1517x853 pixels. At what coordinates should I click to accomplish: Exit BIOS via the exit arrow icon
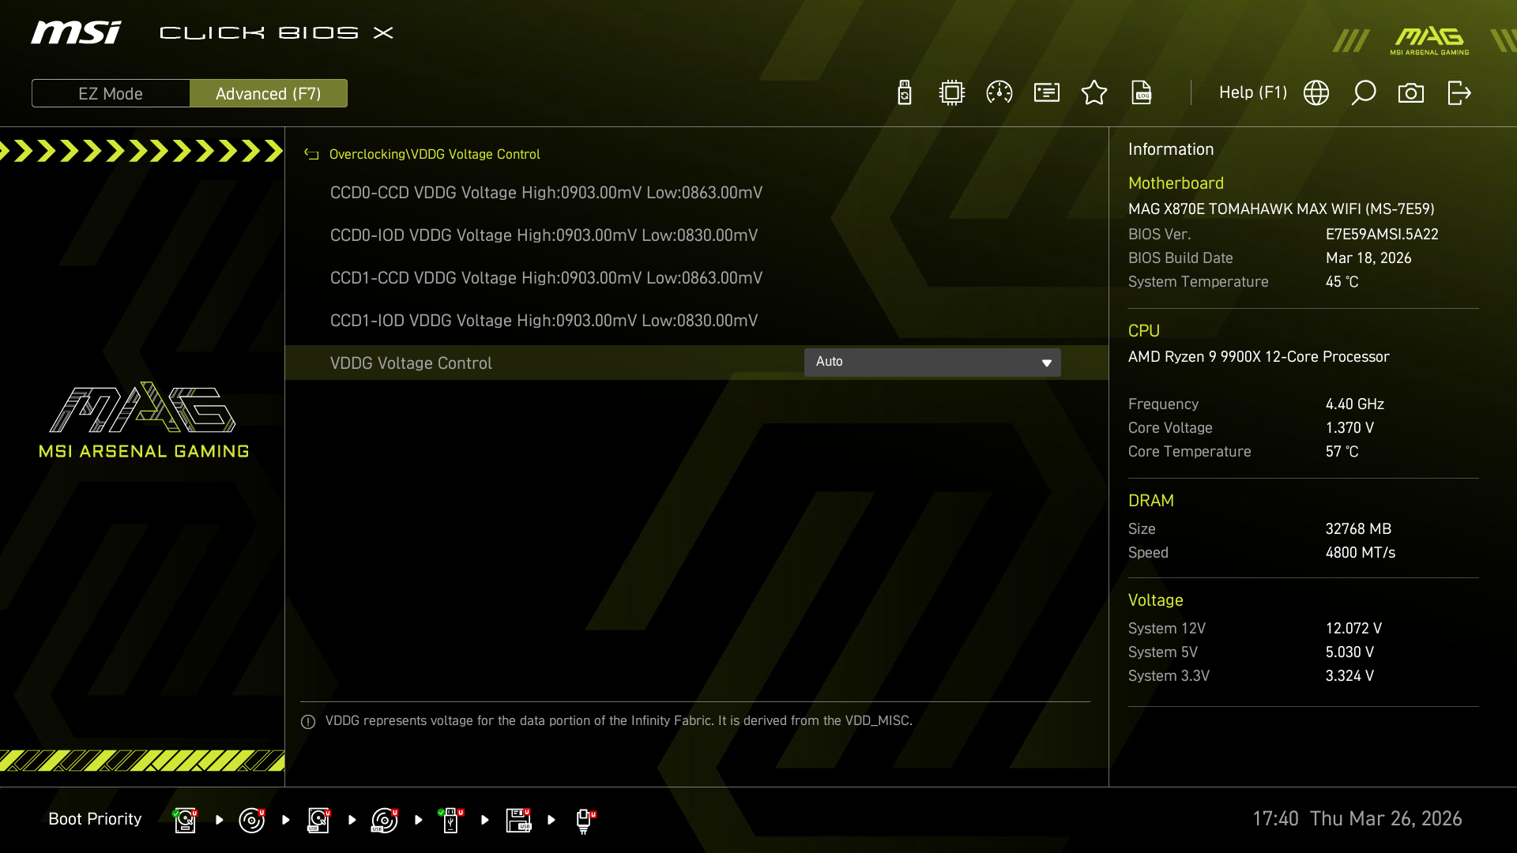pyautogui.click(x=1459, y=92)
